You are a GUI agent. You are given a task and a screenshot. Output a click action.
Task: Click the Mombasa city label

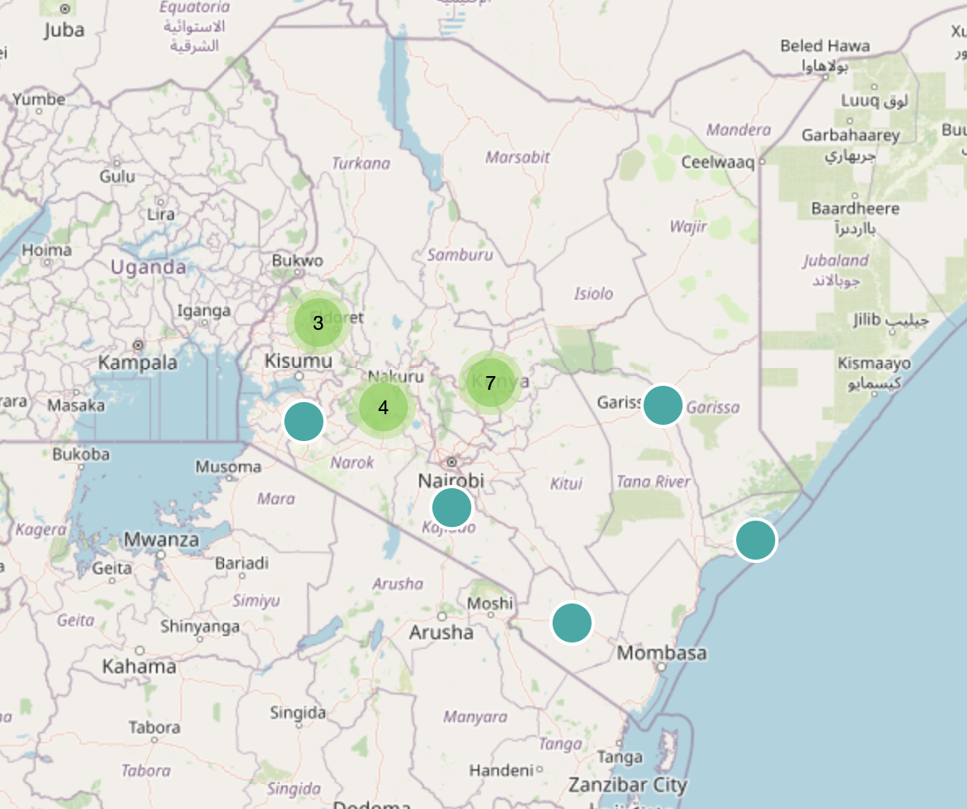tap(661, 653)
